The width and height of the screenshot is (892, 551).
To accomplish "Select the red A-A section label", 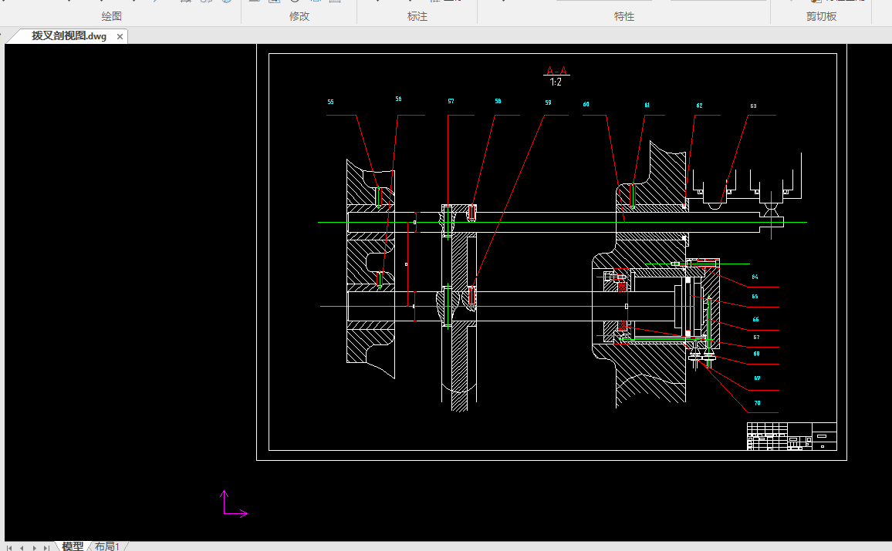I will coord(556,70).
